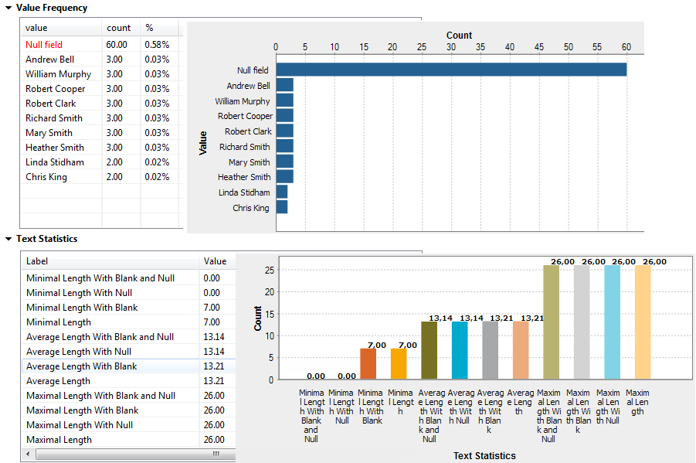The height and width of the screenshot is (463, 696).
Task: Collapse the Text Statistics section
Action: click(x=8, y=239)
